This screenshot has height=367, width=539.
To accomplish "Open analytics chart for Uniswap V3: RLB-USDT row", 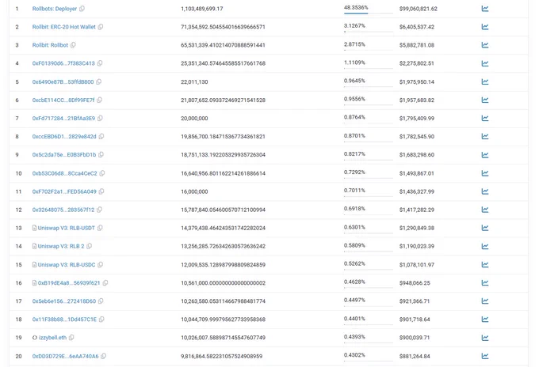I will [x=484, y=228].
